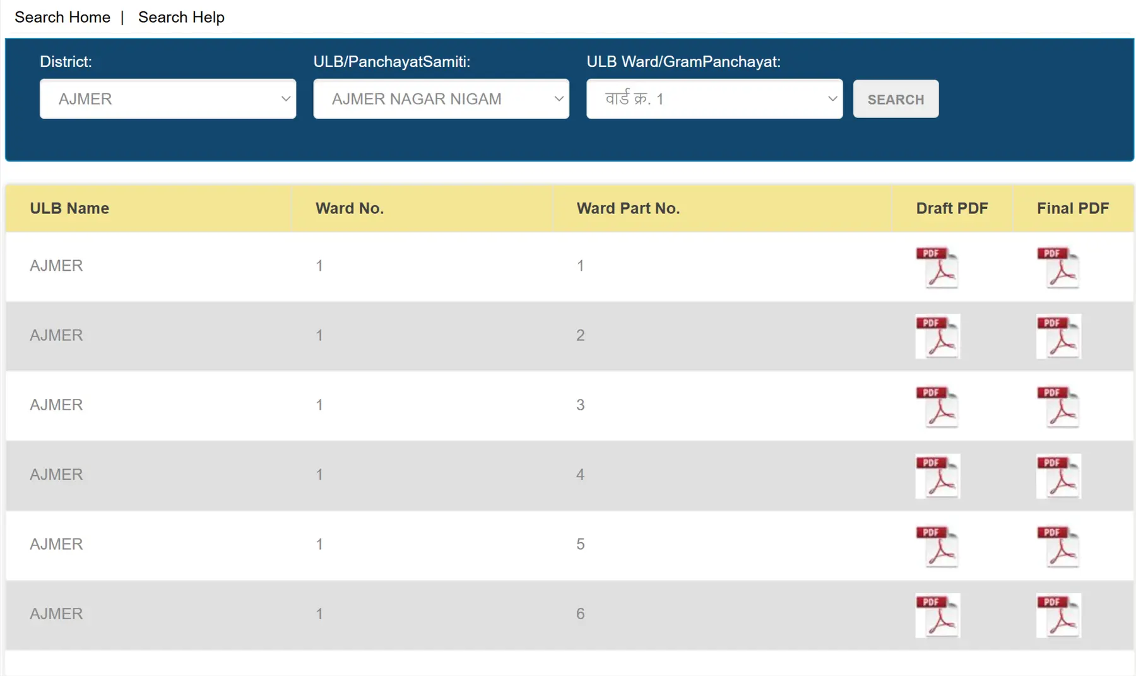Image resolution: width=1136 pixels, height=676 pixels.
Task: Open Draft PDF for ward part 5
Action: pyautogui.click(x=937, y=546)
